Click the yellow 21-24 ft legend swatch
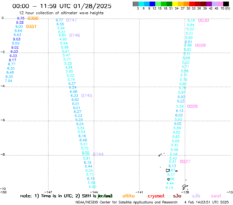The width and height of the screenshot is (233, 205). [175, 4]
